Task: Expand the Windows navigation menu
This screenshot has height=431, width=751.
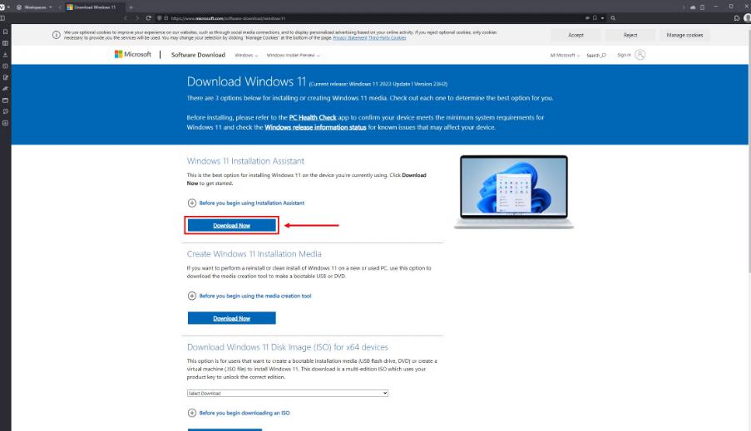Action: click(x=246, y=56)
